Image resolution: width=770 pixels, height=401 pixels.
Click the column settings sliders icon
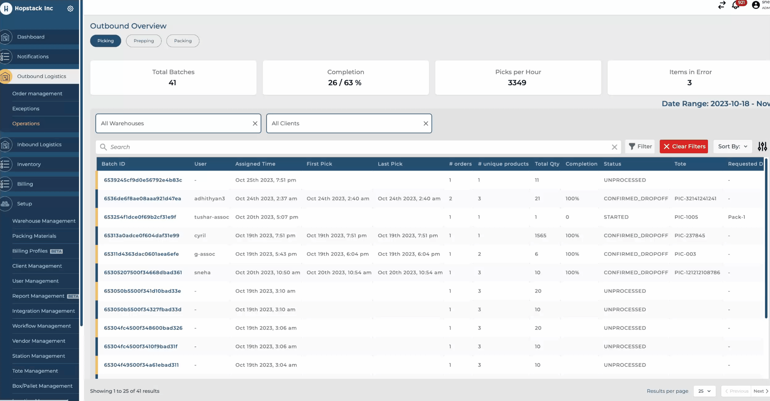coord(762,146)
